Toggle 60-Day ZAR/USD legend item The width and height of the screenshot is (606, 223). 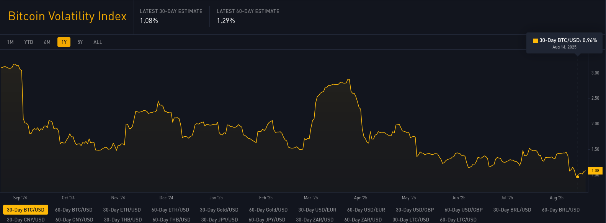point(363,220)
